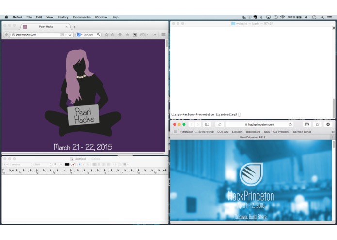Open the File menu
337x240 pixels.
point(29,17)
